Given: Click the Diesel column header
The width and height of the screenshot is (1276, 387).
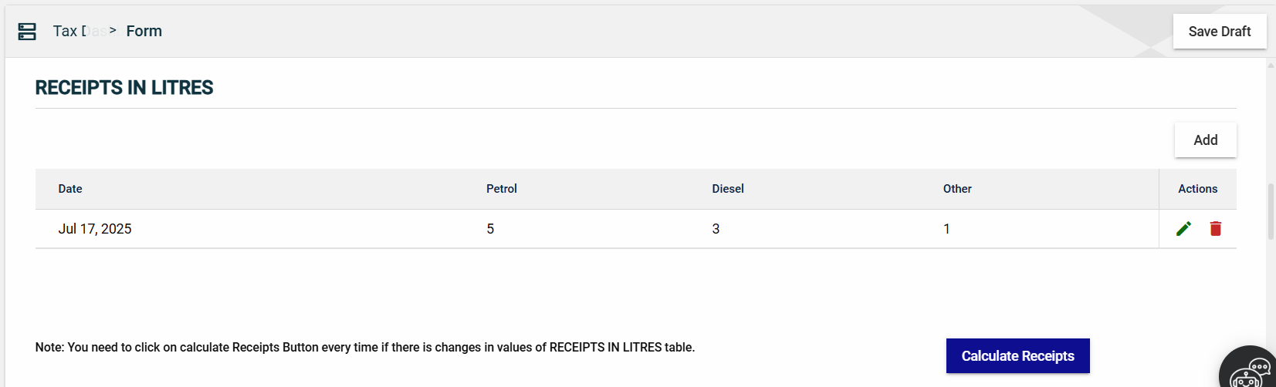Looking at the screenshot, I should [x=728, y=189].
